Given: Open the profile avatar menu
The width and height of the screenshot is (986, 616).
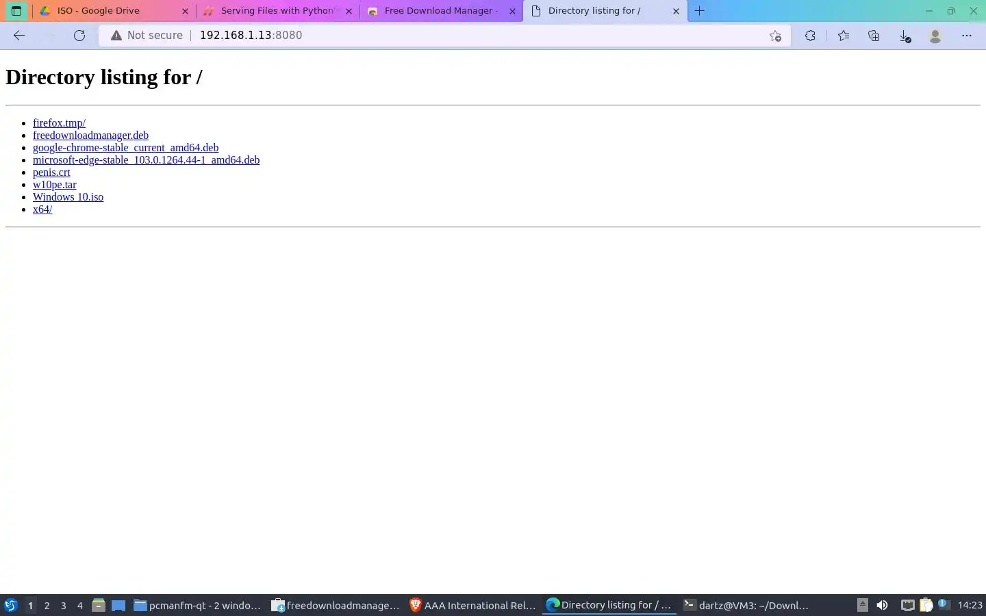Looking at the screenshot, I should [935, 36].
